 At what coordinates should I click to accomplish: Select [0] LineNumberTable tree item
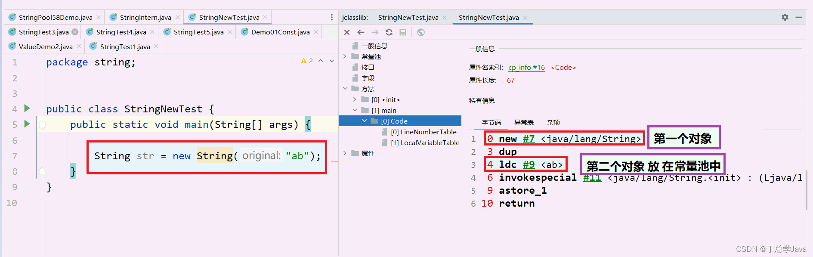click(424, 132)
